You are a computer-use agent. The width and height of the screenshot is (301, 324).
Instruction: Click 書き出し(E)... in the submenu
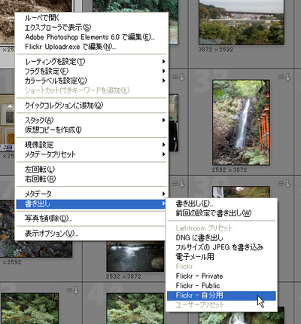click(221, 203)
